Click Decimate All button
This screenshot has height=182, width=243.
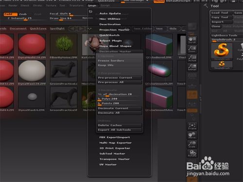120,113
